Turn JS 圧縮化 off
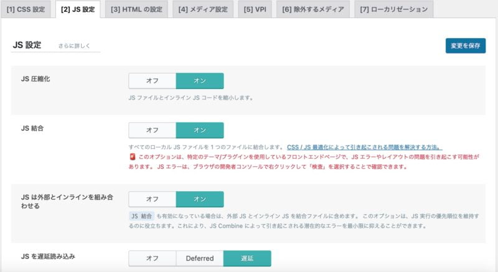Screen dimensions: 498x272 152,81
